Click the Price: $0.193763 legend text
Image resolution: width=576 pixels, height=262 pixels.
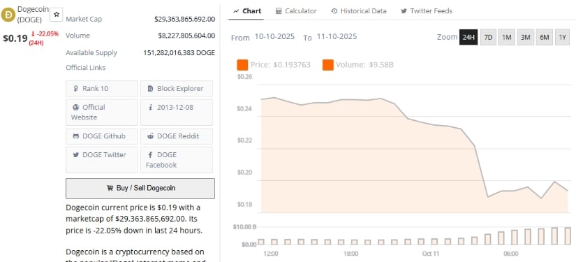click(280, 65)
